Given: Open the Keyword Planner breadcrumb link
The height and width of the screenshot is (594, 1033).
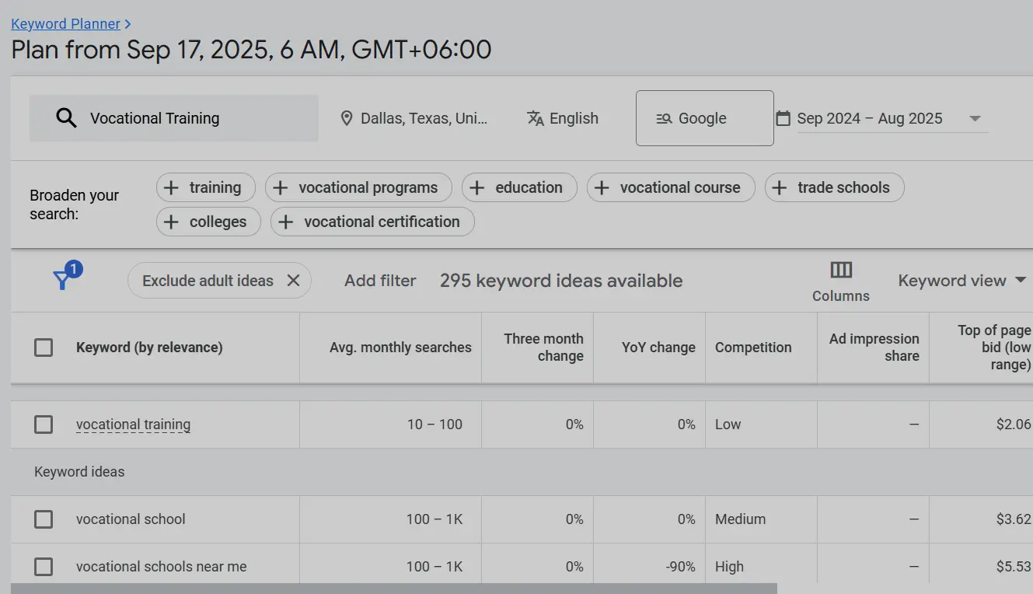Looking at the screenshot, I should 66,23.
